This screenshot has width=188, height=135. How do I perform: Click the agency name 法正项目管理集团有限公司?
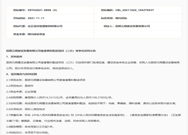45,26
